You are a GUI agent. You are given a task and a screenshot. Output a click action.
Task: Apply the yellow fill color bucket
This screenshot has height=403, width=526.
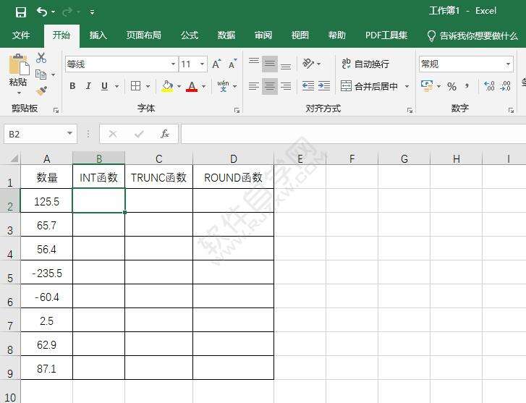coord(167,86)
